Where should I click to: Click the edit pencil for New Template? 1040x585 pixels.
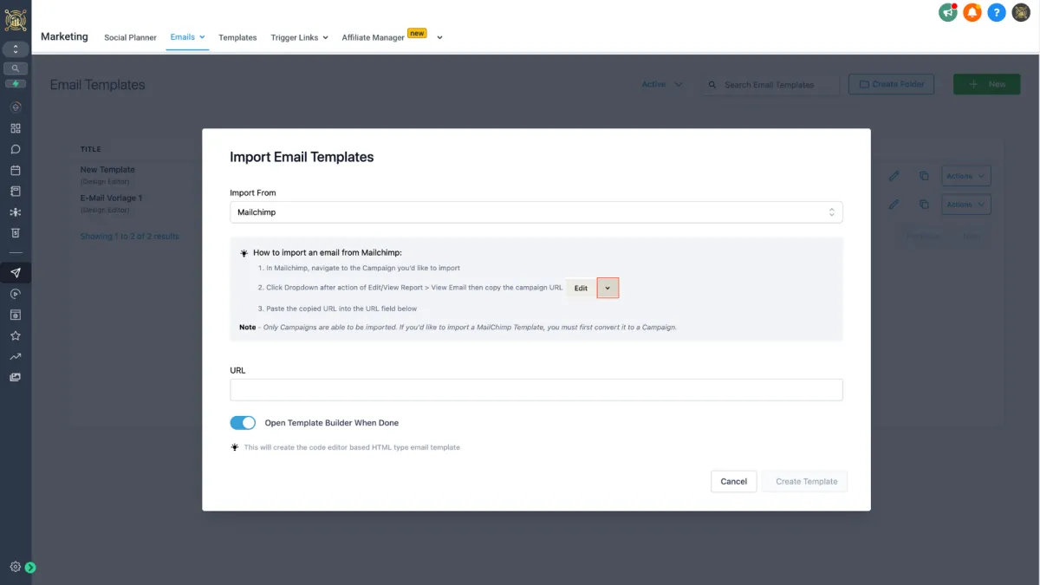click(x=894, y=176)
